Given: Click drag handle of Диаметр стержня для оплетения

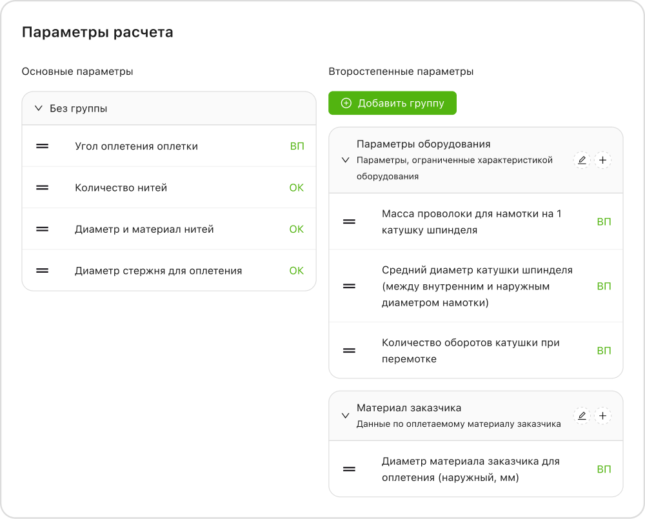Looking at the screenshot, I should tap(43, 271).
